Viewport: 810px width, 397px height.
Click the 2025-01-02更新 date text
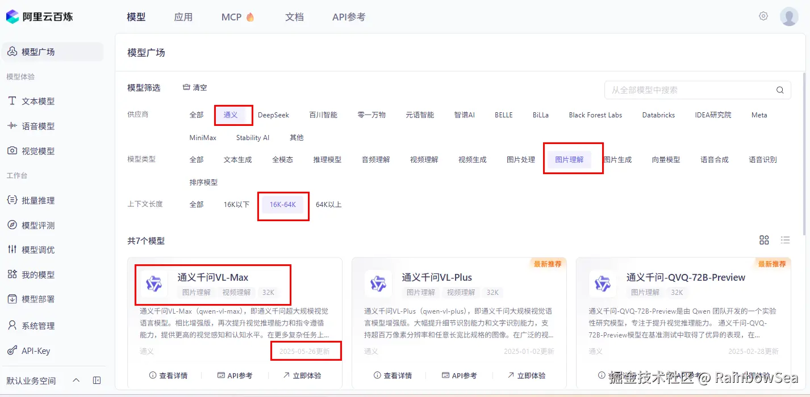[529, 351]
